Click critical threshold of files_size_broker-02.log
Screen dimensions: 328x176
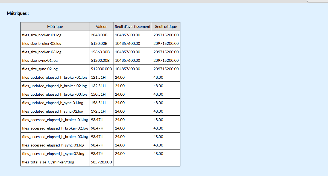click(x=166, y=43)
